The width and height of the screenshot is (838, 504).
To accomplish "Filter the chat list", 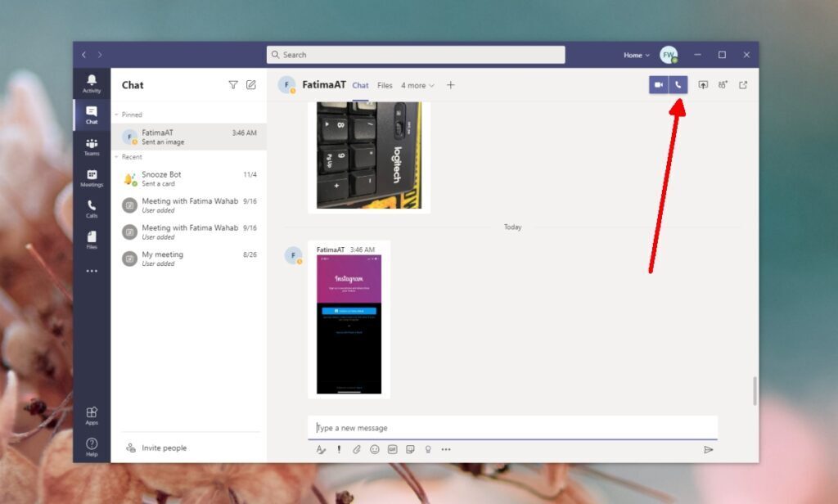I will 233,84.
